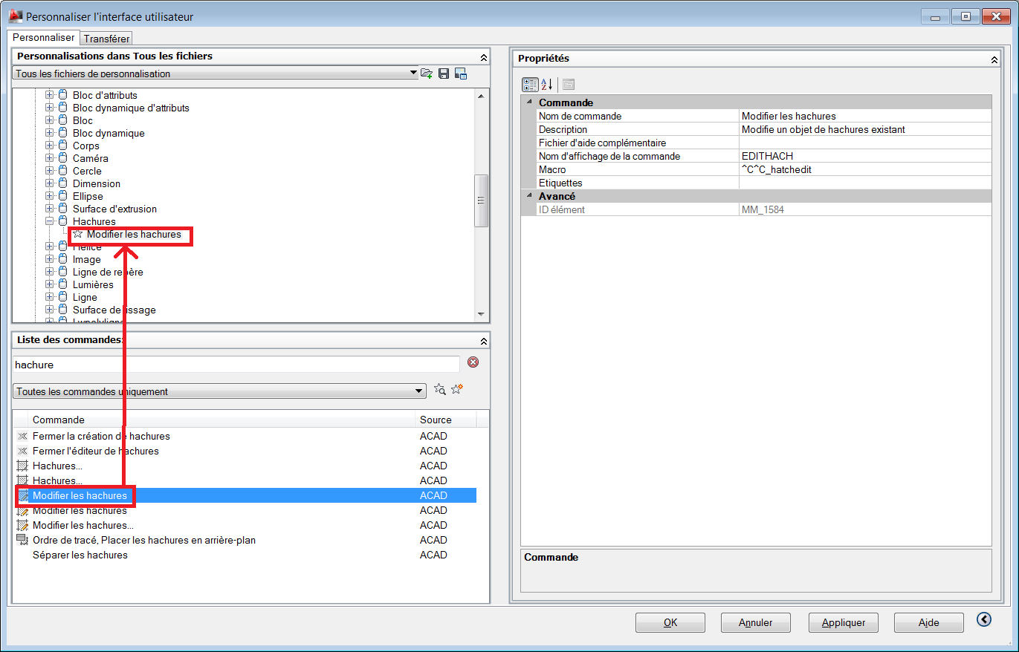
Task: Sort by the Commande column header
Action: (x=221, y=420)
